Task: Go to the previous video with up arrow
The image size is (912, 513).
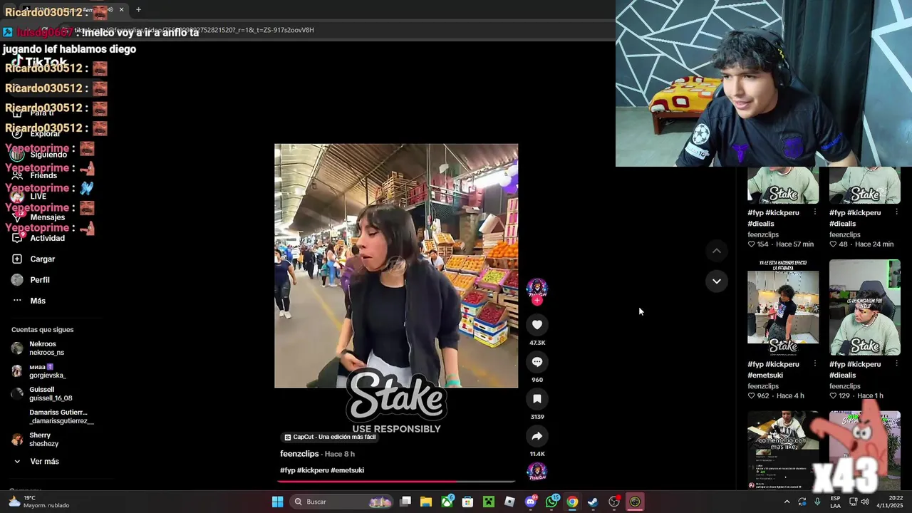Action: [x=717, y=251]
